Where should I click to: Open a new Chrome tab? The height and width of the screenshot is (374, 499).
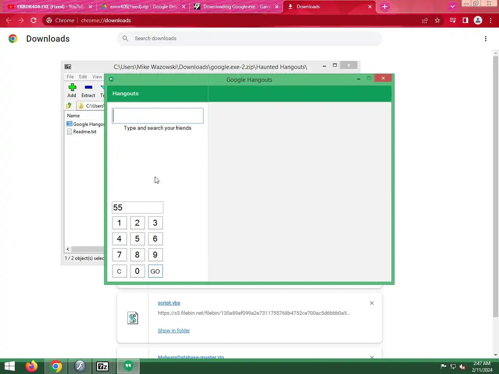pyautogui.click(x=385, y=7)
